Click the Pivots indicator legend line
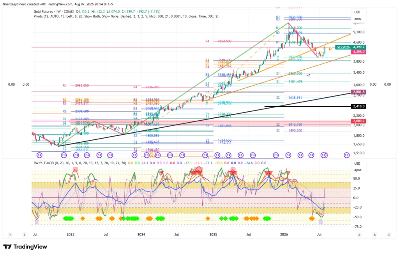 126,16
